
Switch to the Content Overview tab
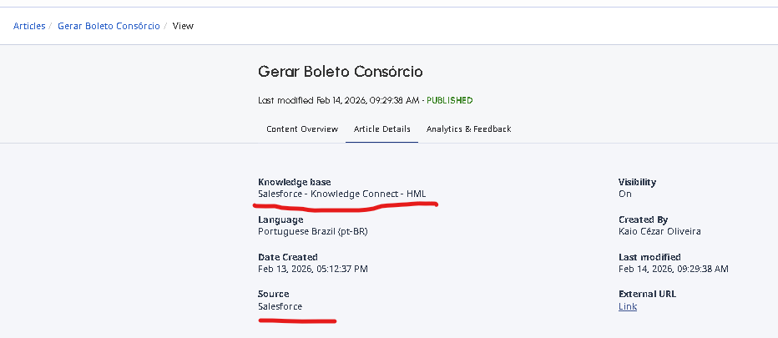point(302,129)
